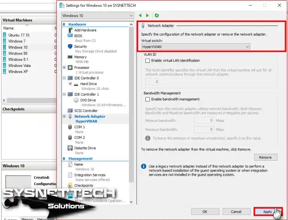Click the Remove button
The image size is (288, 220).
(265, 157)
